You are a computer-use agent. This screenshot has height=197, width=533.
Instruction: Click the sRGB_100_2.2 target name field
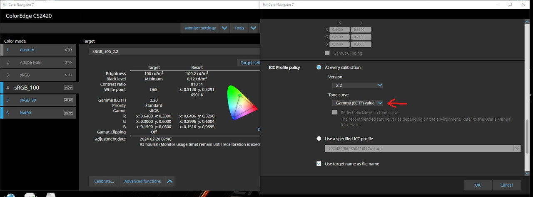click(x=174, y=51)
